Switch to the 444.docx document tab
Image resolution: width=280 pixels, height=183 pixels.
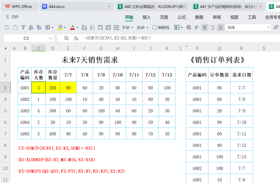pyautogui.click(x=77, y=7)
